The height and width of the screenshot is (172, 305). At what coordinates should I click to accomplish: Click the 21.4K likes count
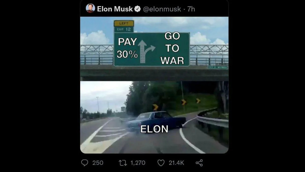[176, 163]
